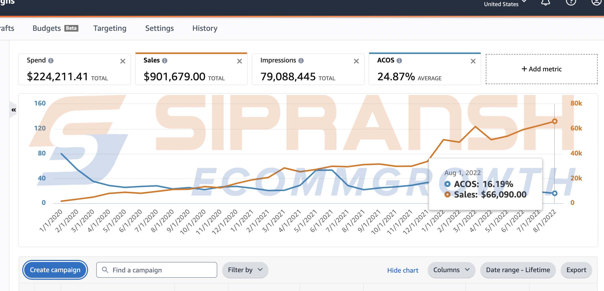Remove the Impressions metric card

coord(356,61)
